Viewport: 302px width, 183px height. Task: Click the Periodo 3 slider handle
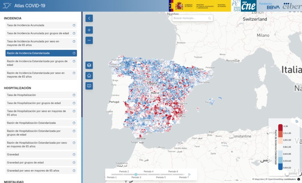pos(136,174)
